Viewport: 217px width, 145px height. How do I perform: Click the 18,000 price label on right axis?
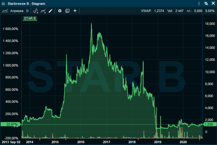click(210, 24)
